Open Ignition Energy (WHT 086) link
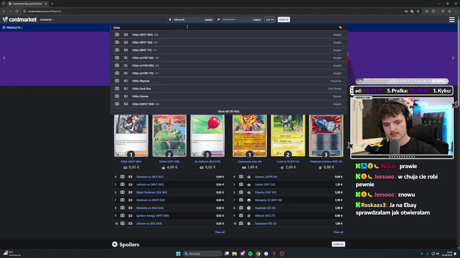This screenshot has height=258, width=460. coord(152,216)
